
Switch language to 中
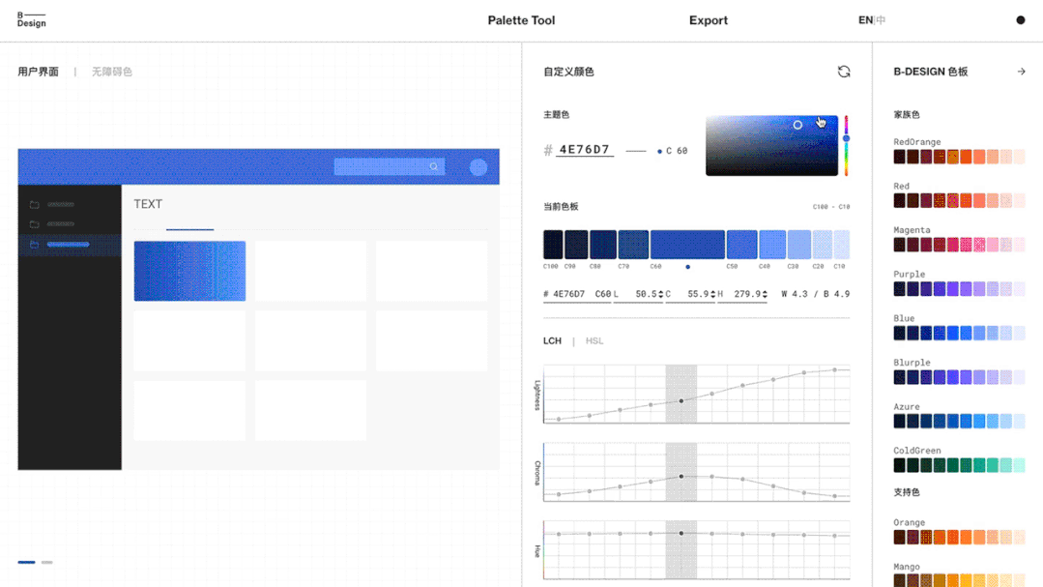coord(881,20)
